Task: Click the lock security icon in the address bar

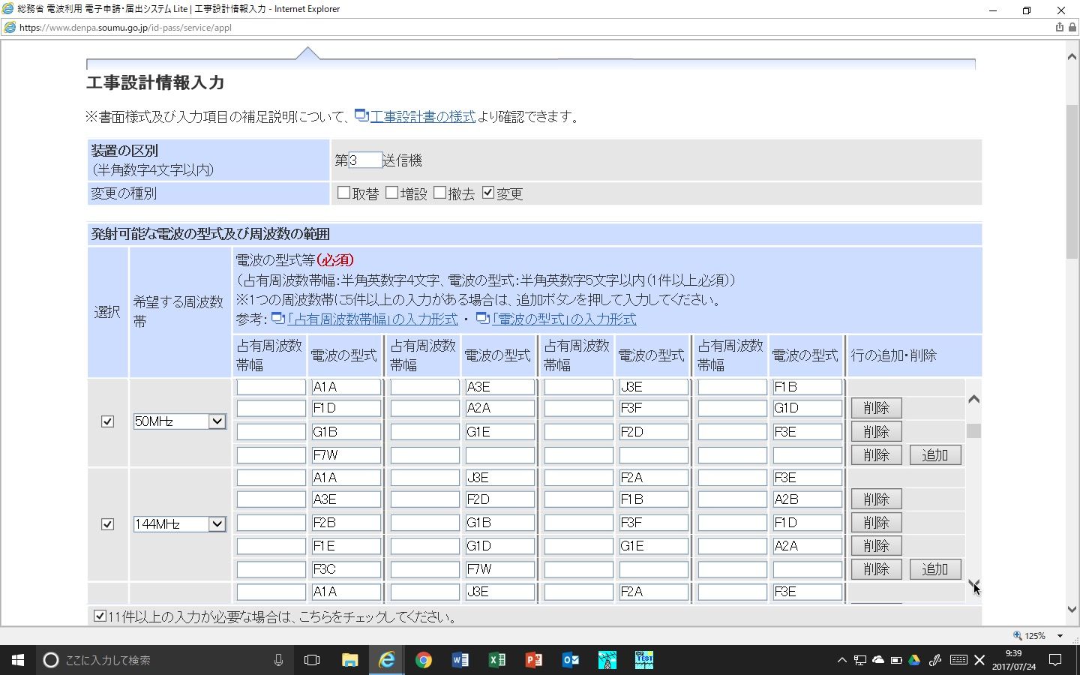Action: [1072, 27]
